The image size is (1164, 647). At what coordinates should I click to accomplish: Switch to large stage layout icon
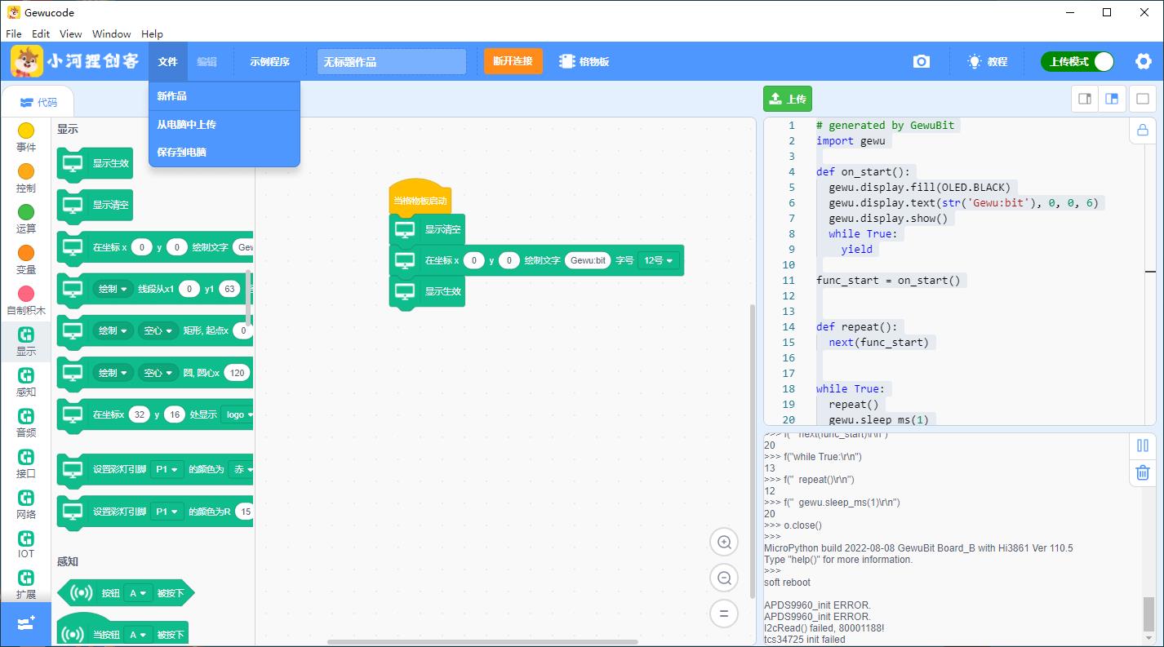1112,99
